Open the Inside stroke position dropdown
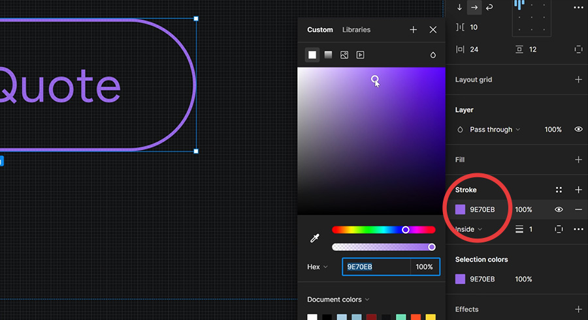 tap(468, 229)
